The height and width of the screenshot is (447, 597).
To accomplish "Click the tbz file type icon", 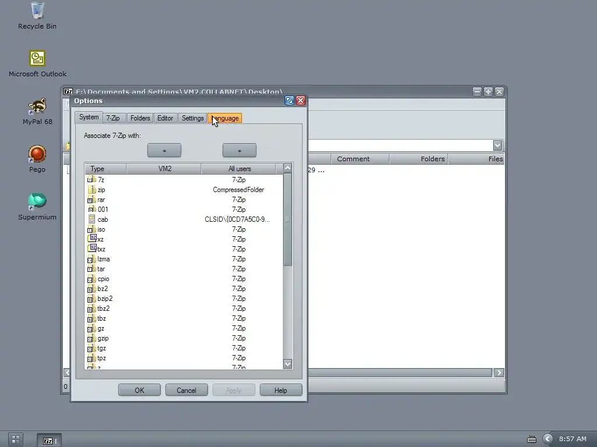I will click(x=92, y=318).
